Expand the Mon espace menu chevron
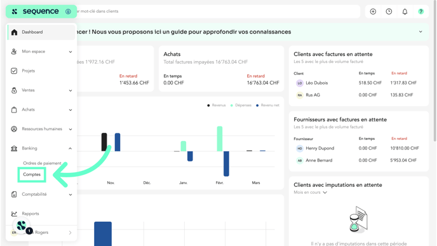 (71, 51)
